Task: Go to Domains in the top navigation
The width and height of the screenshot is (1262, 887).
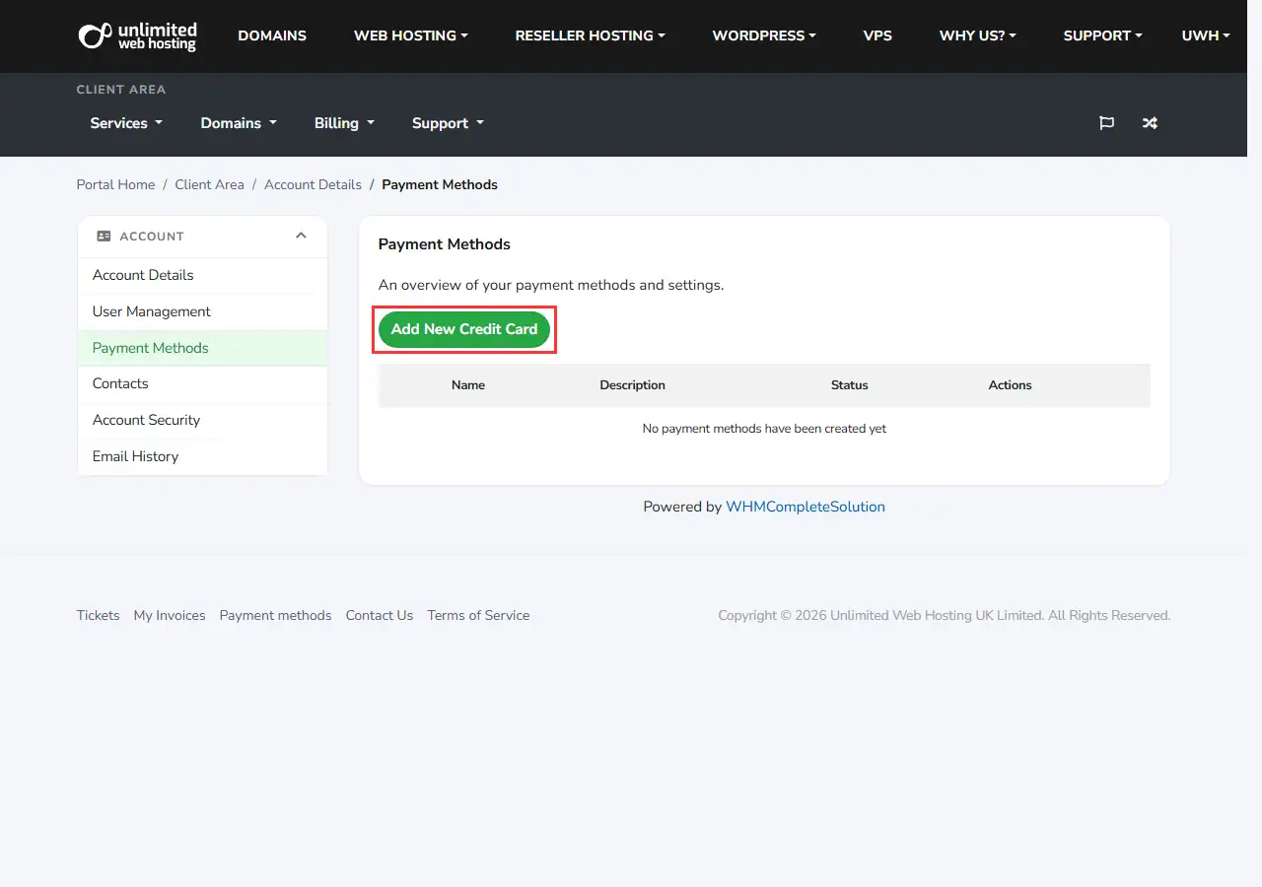Action: coord(272,35)
